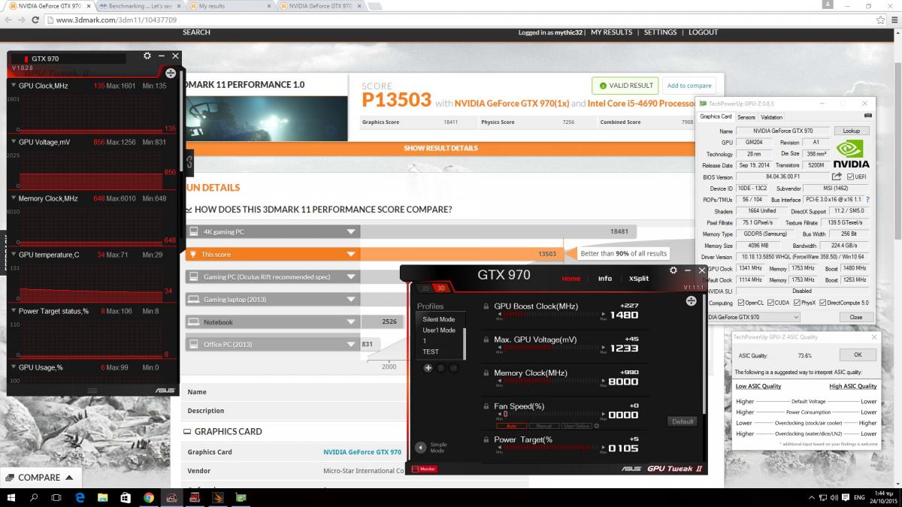902x507 pixels.
Task: Open Edge browser from taskbar
Action: pos(80,497)
